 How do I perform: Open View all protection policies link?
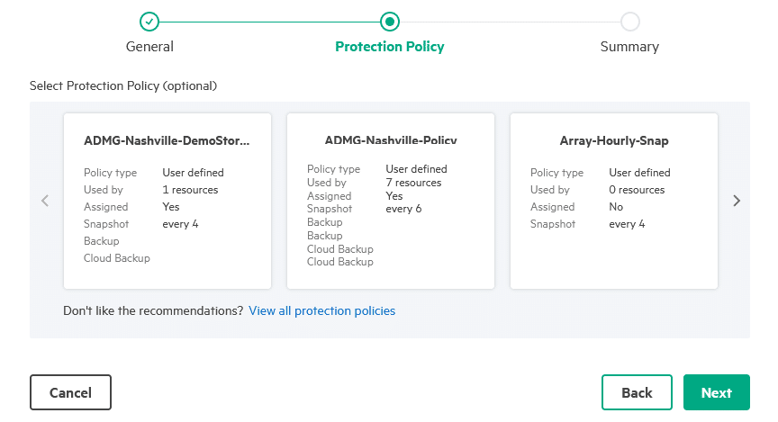click(322, 311)
